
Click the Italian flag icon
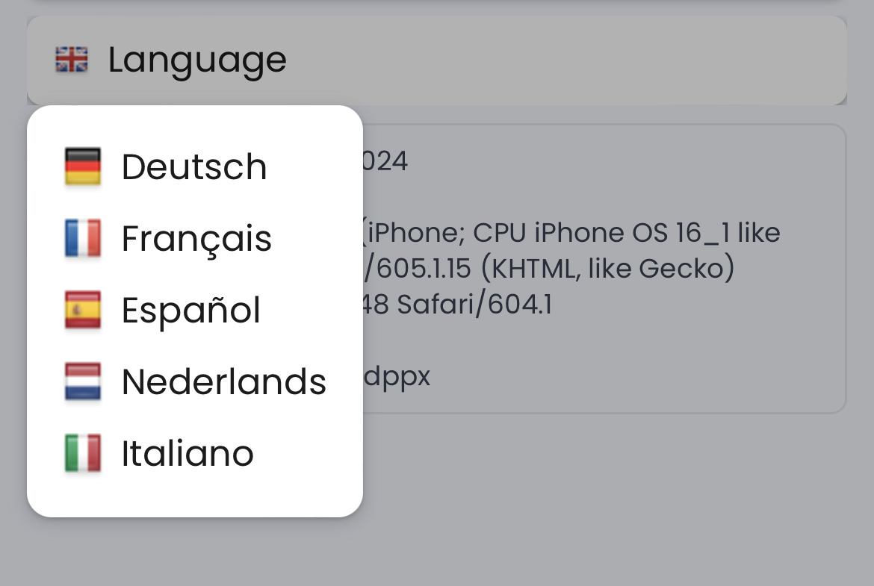click(82, 454)
